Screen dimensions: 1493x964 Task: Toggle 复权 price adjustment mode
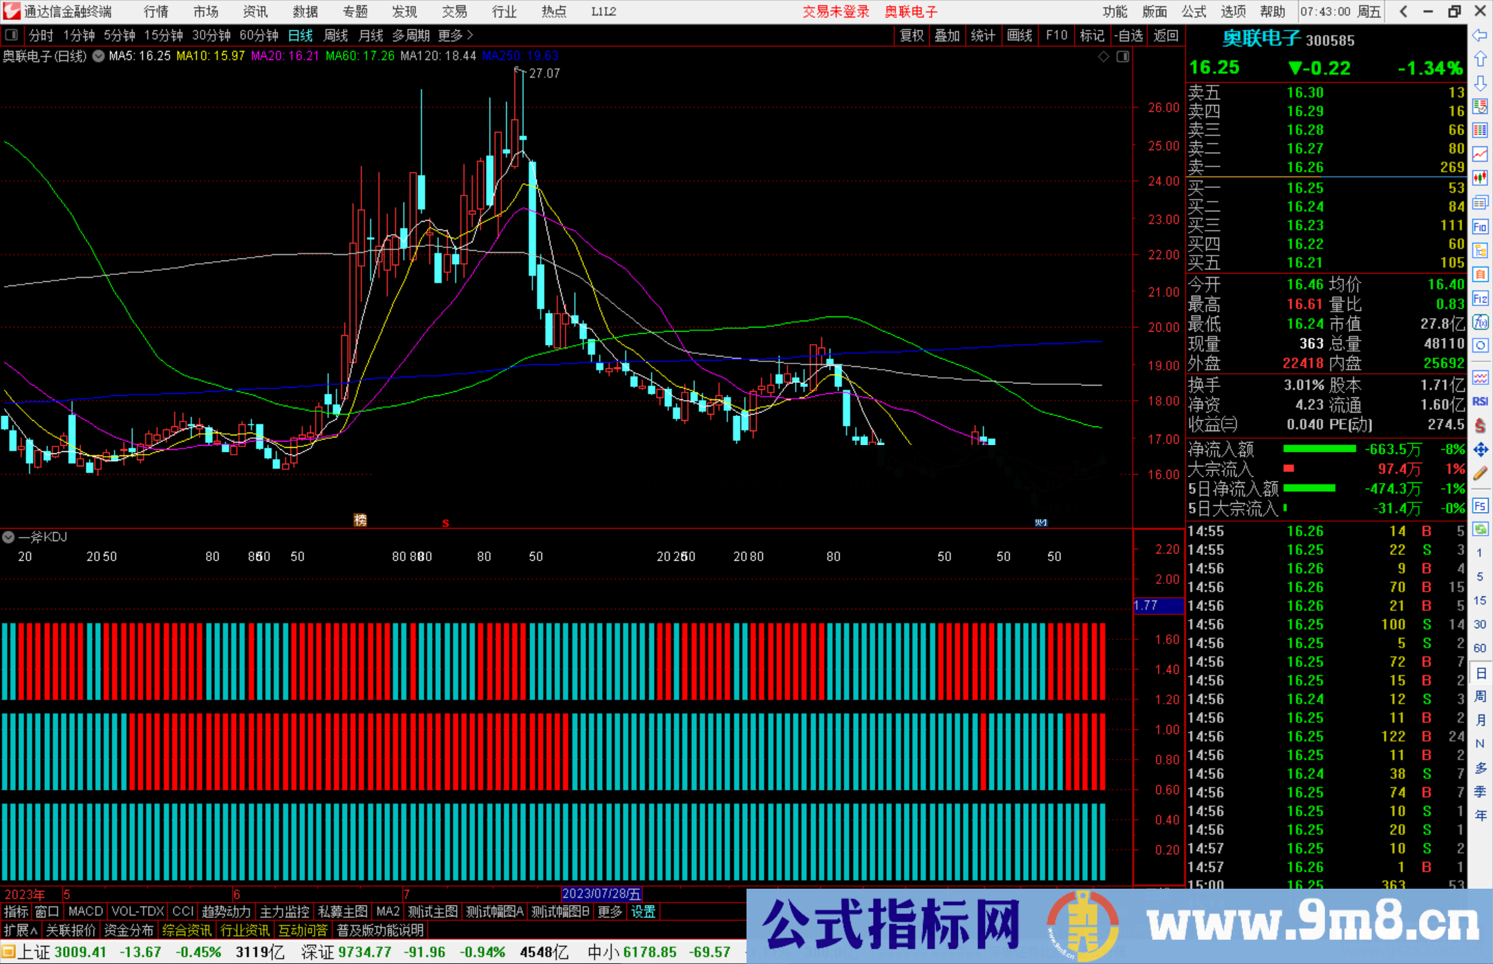point(910,35)
